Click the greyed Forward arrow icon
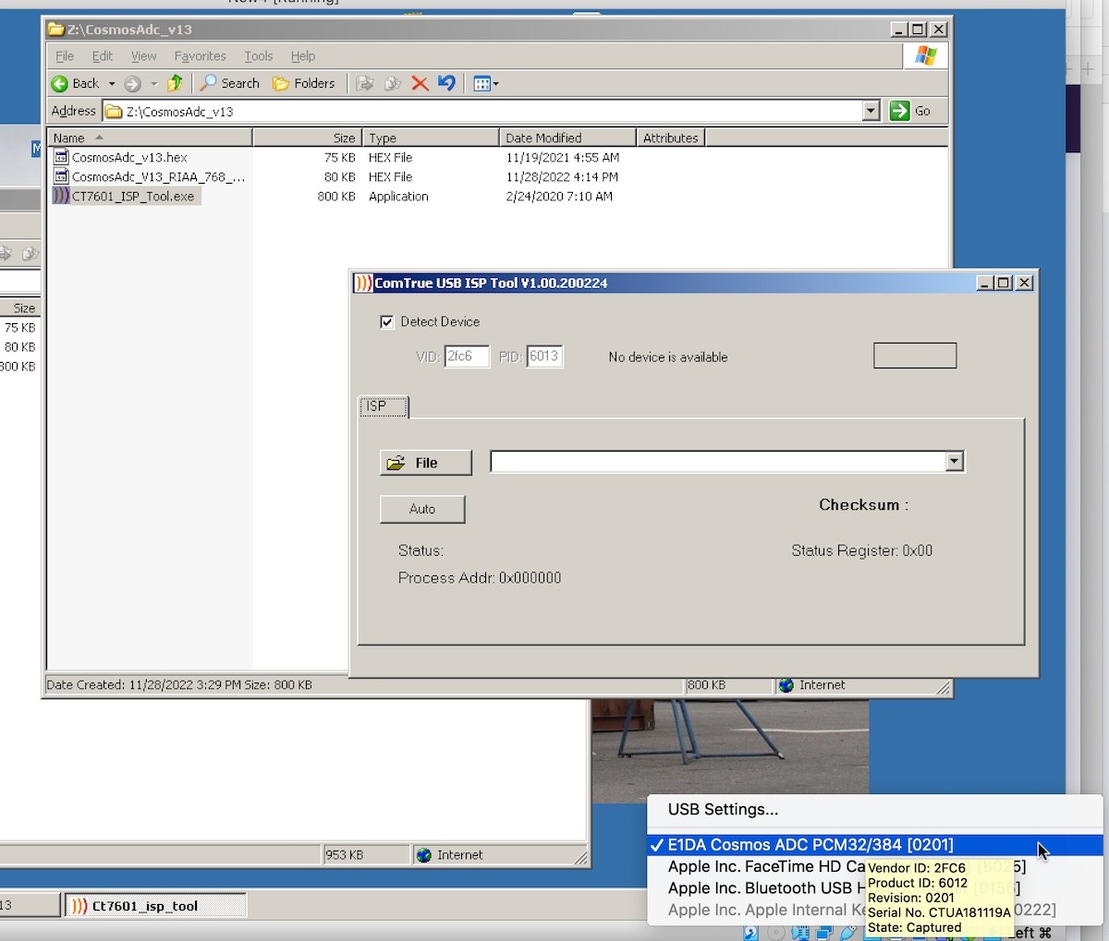This screenshot has height=941, width=1109. 133,84
